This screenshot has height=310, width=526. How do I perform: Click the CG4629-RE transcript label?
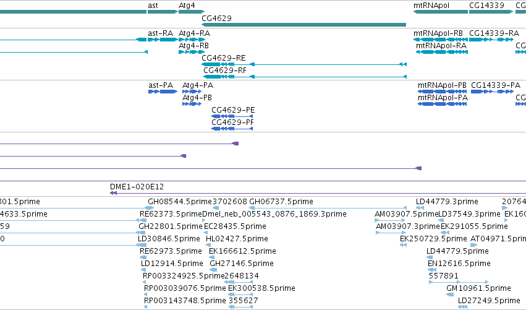[x=223, y=58]
